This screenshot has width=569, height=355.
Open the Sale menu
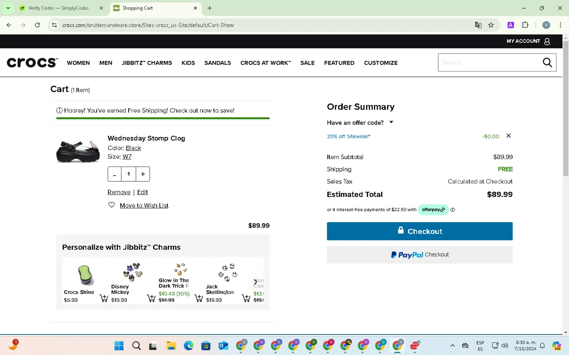[308, 63]
